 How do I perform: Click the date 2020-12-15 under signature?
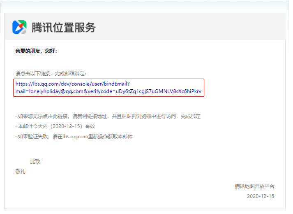coord(261,196)
